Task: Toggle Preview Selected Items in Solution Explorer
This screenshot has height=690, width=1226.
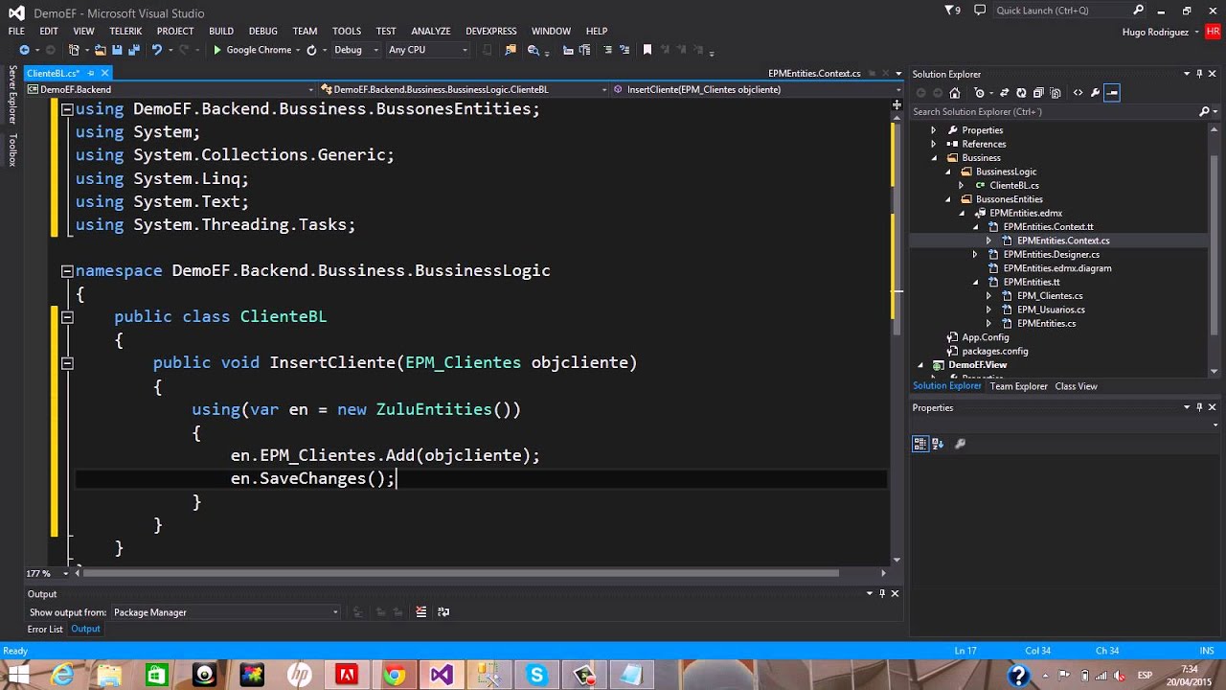Action: pyautogui.click(x=1112, y=93)
